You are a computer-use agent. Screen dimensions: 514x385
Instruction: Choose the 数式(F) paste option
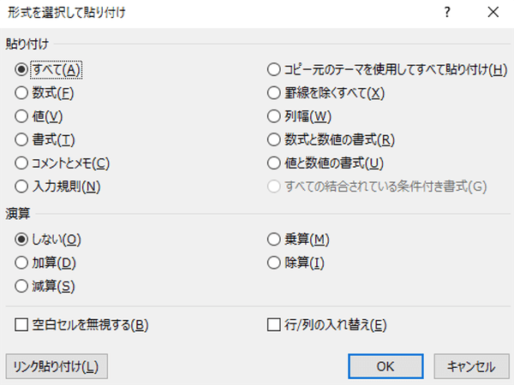pyautogui.click(x=22, y=92)
